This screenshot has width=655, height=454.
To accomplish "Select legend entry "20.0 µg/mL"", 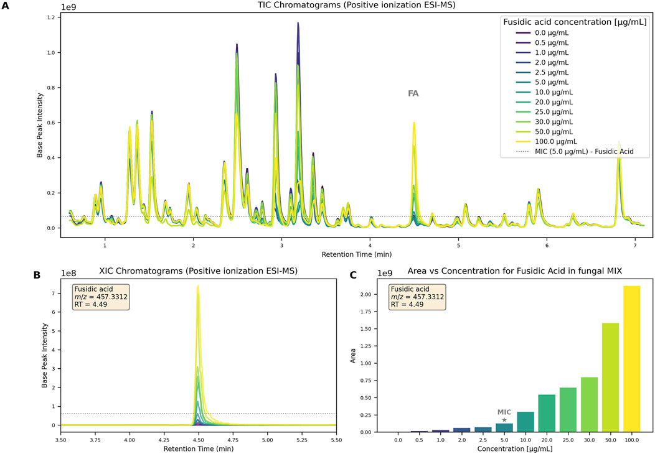I will pyautogui.click(x=544, y=102).
